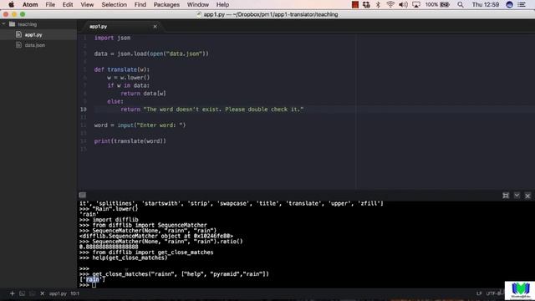Open the Help menu
Screen dimensions: 535x301
pyautogui.click(x=222, y=4)
